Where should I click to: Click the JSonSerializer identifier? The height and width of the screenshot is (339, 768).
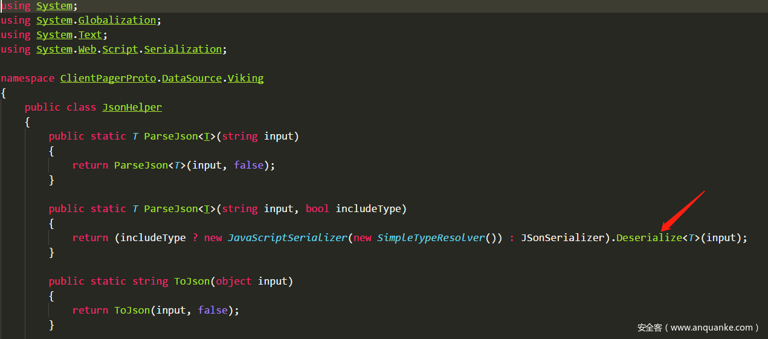coord(562,238)
